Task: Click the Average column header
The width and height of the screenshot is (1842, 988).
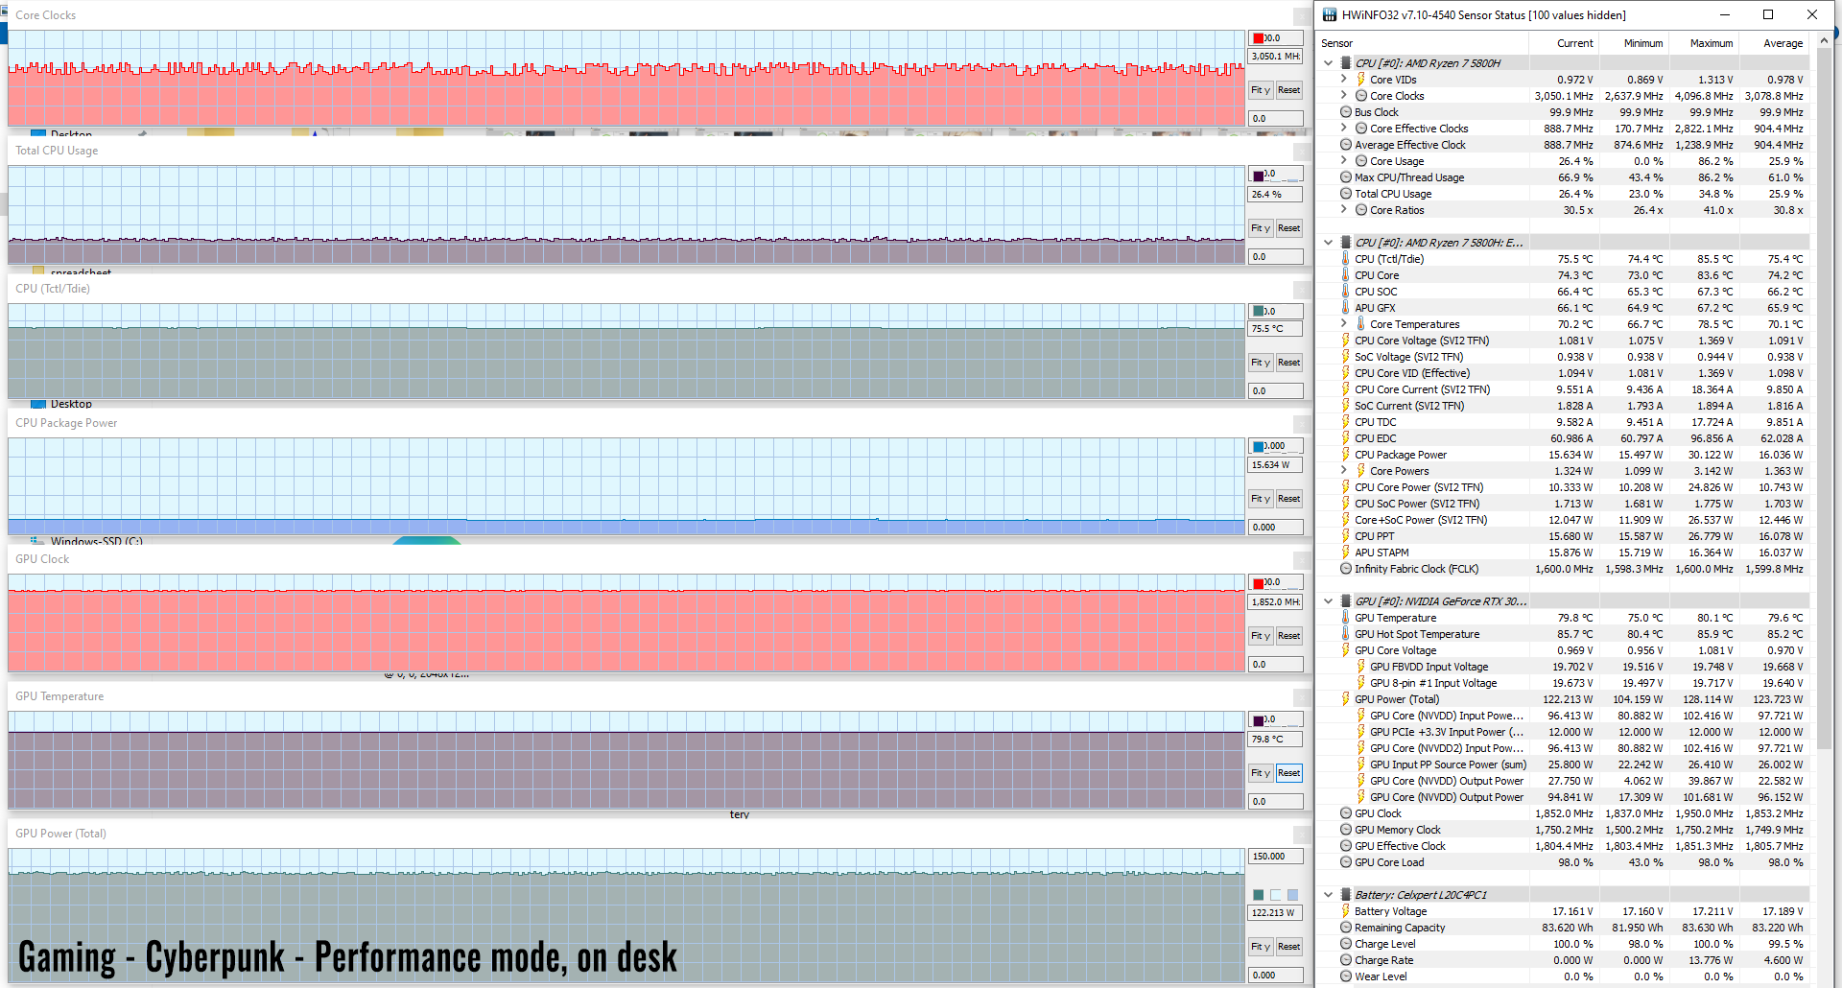Action: [1783, 43]
